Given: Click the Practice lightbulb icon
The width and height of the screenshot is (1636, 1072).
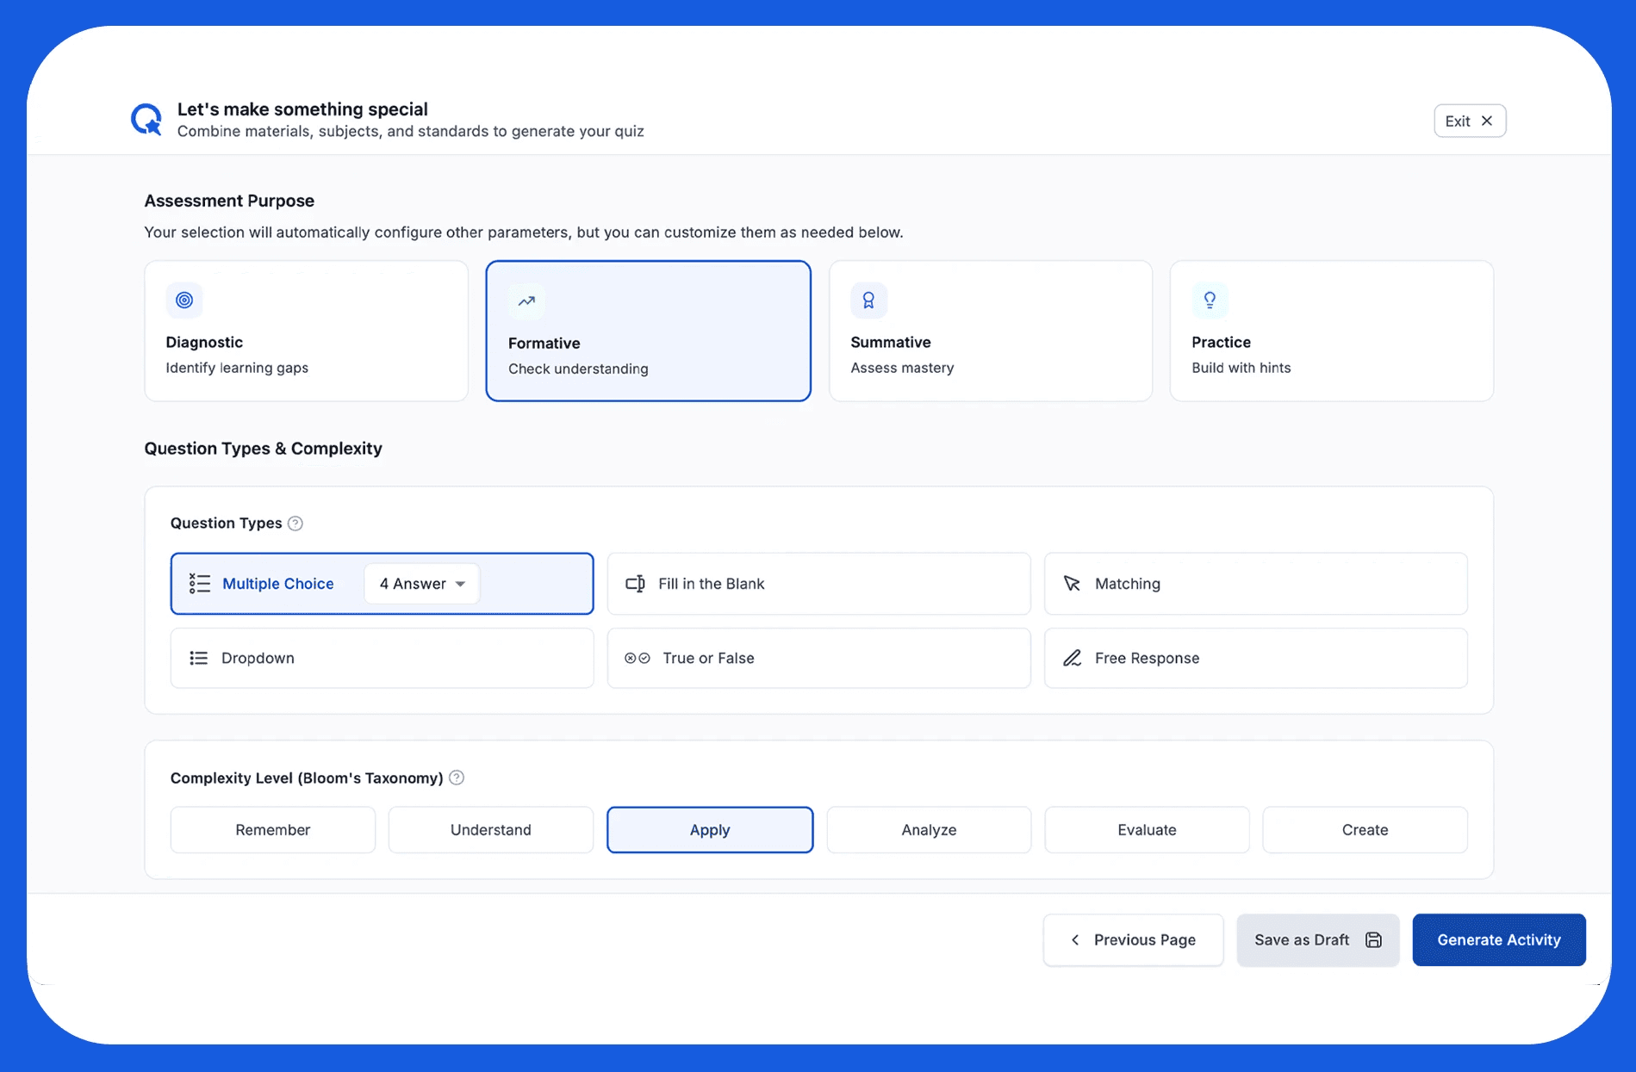Looking at the screenshot, I should point(1210,301).
